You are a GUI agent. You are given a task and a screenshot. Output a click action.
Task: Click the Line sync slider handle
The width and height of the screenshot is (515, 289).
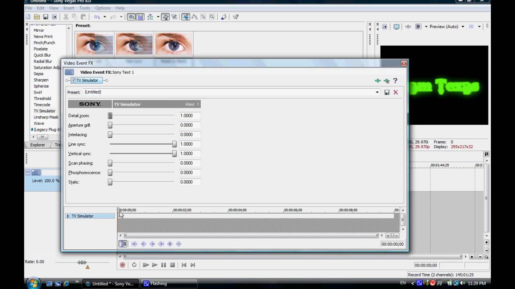(x=174, y=144)
